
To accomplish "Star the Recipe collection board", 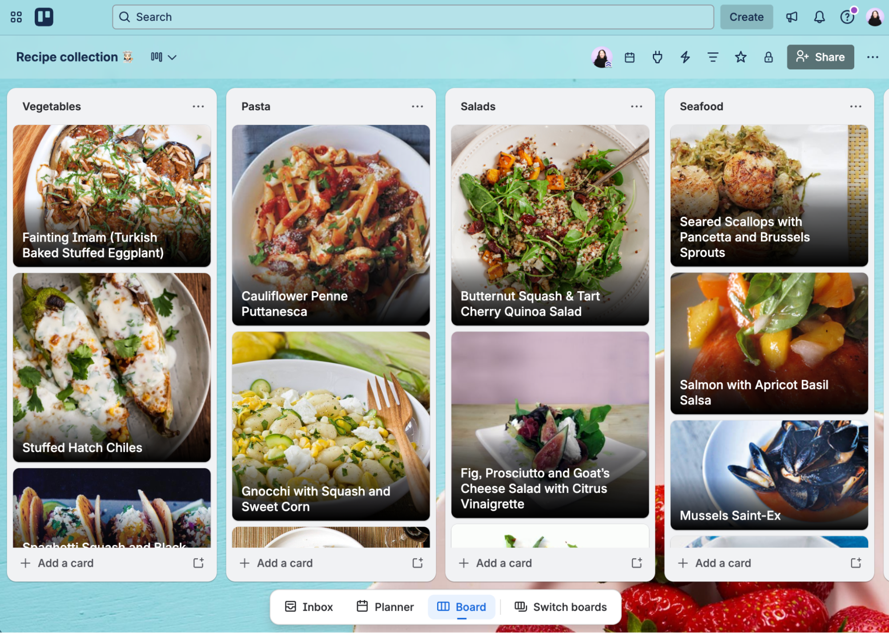I will pyautogui.click(x=740, y=57).
